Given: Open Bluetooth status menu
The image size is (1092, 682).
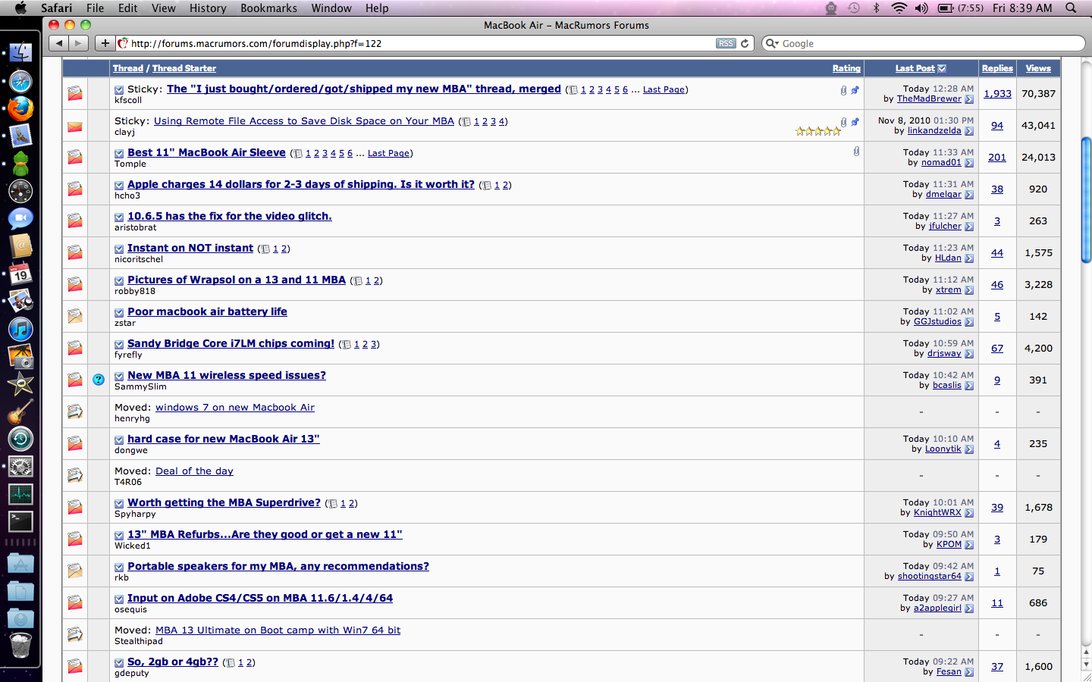Looking at the screenshot, I should pyautogui.click(x=877, y=8).
